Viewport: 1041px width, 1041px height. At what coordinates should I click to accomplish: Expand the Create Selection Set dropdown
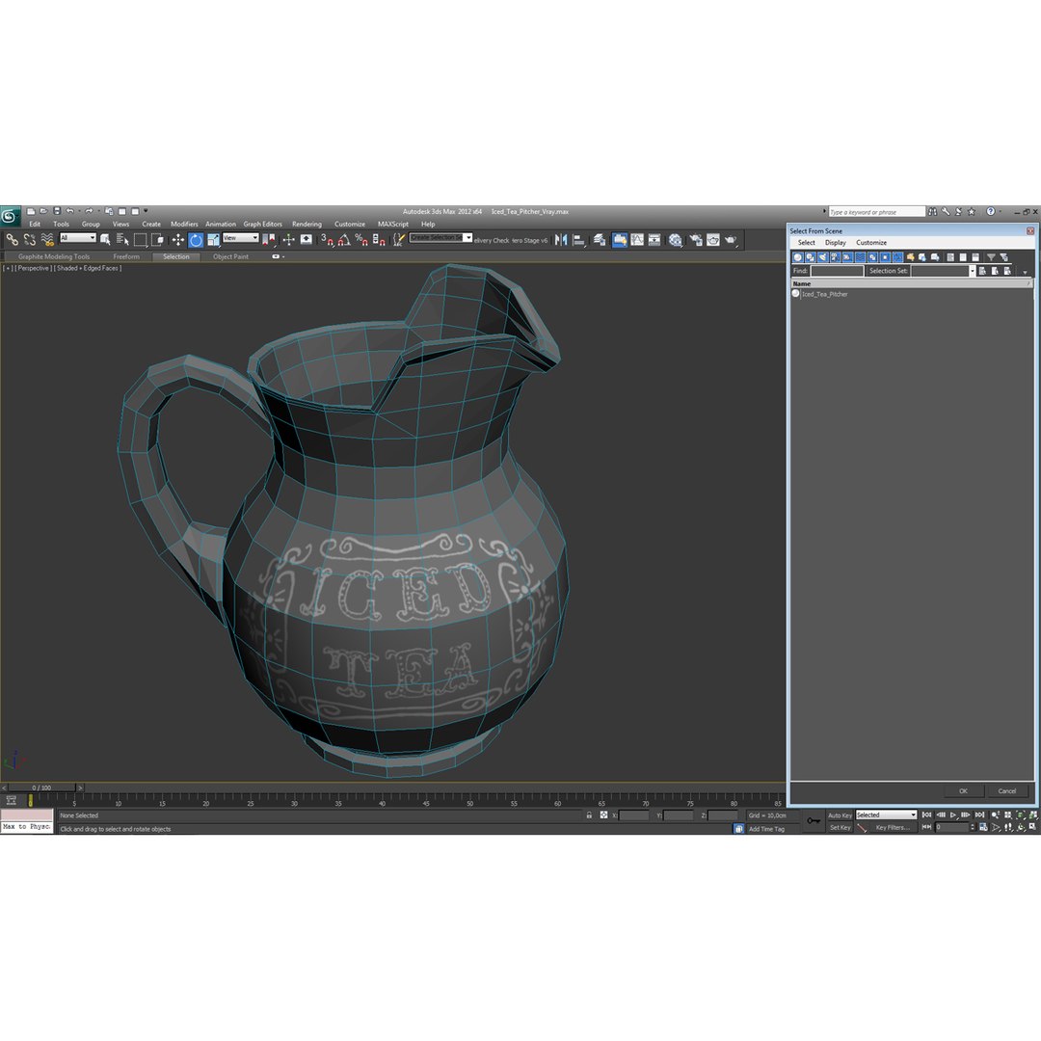click(468, 238)
